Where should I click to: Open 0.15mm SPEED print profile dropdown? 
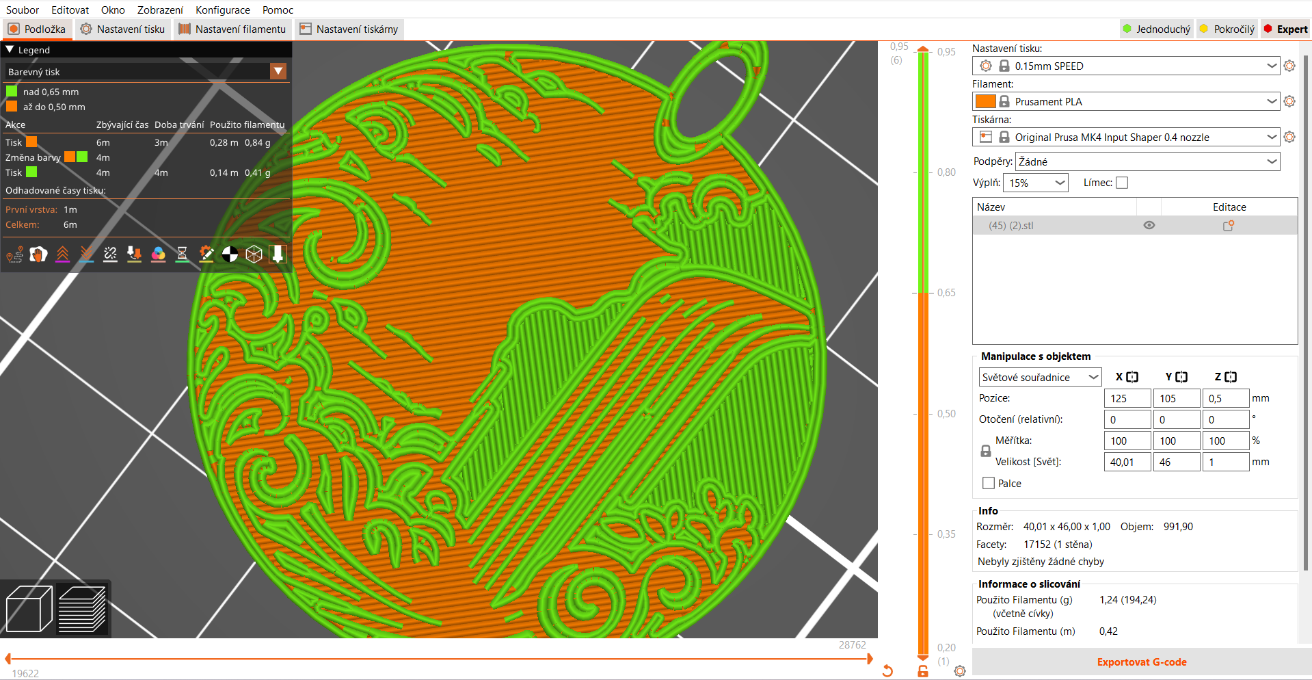tap(1125, 66)
